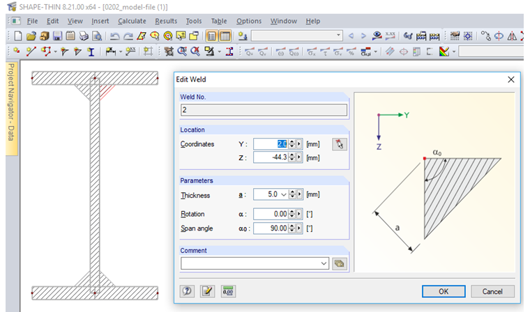The height and width of the screenshot is (312, 530).
Task: Open the Calculate menu
Action: point(132,21)
